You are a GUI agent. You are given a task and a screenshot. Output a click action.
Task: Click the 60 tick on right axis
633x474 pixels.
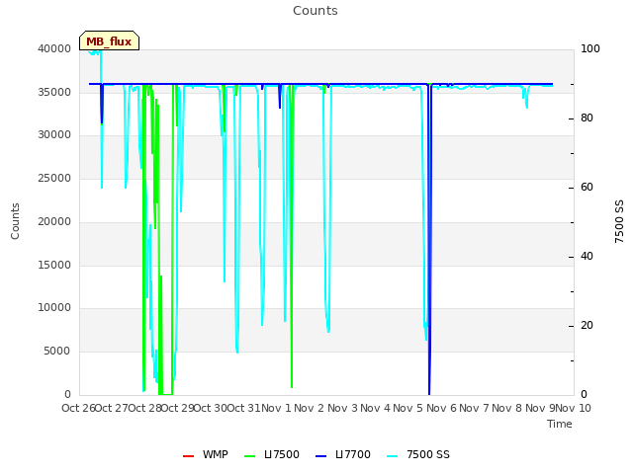pos(587,188)
